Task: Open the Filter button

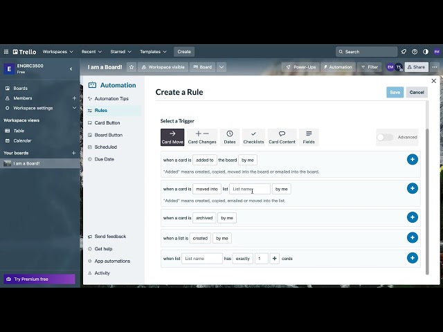Action: click(x=370, y=67)
